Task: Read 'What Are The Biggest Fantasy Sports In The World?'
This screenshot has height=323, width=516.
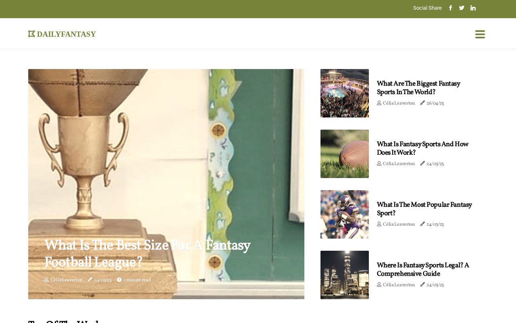Action: coord(418,88)
